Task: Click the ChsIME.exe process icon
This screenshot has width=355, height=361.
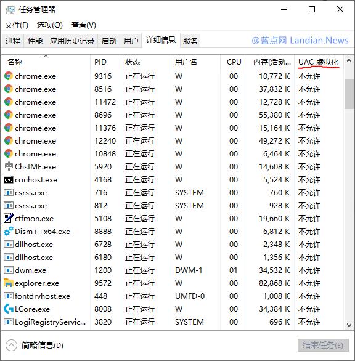Action: (9, 166)
